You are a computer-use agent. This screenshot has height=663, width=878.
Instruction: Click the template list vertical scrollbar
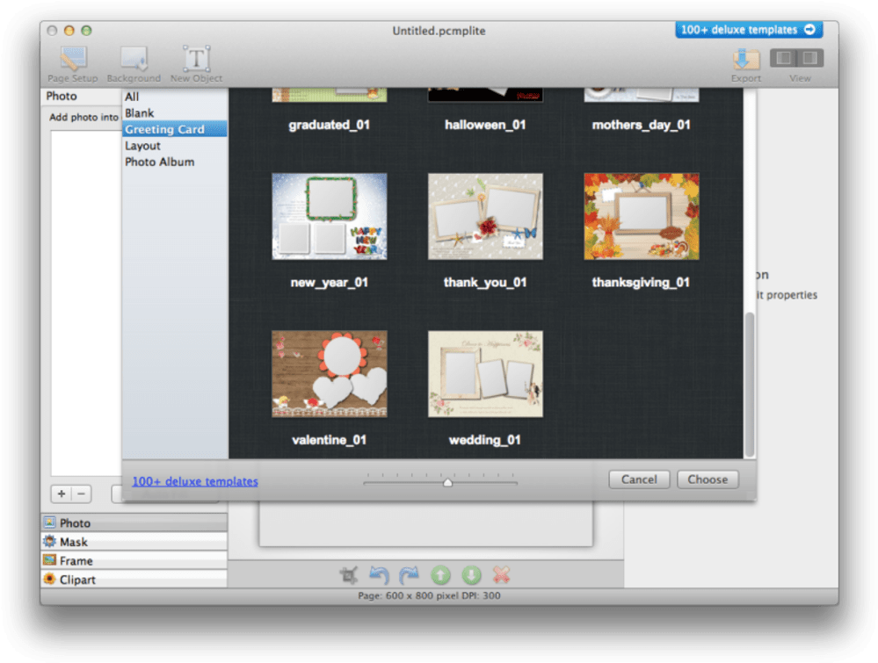click(749, 385)
